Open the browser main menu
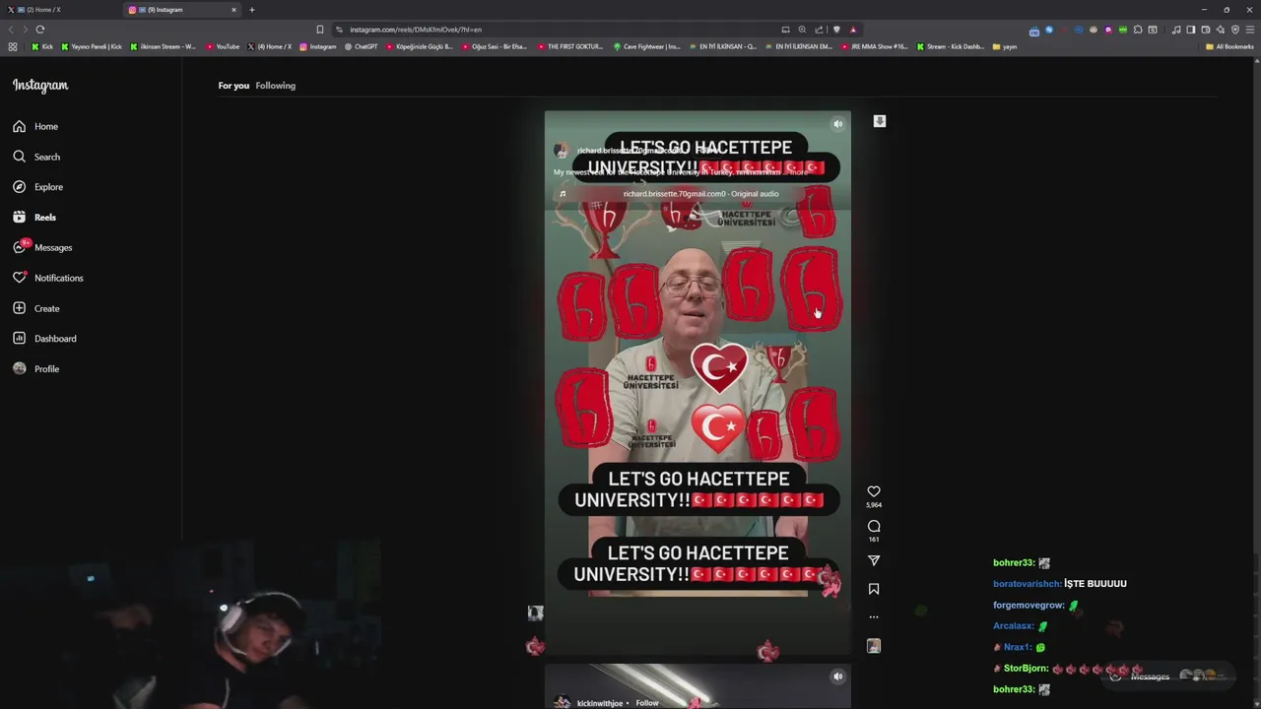1261x709 pixels. [1249, 30]
